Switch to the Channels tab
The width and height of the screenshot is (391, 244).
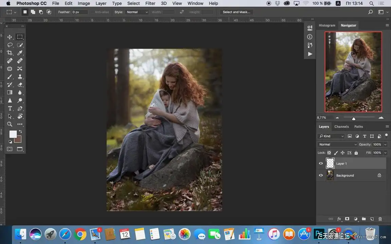341,126
